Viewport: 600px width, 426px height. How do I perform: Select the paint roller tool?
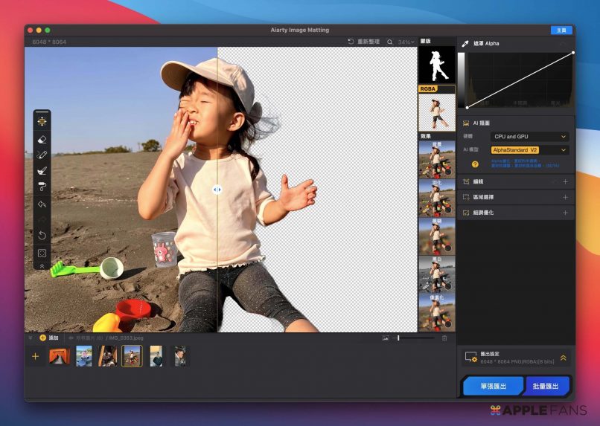(42, 187)
